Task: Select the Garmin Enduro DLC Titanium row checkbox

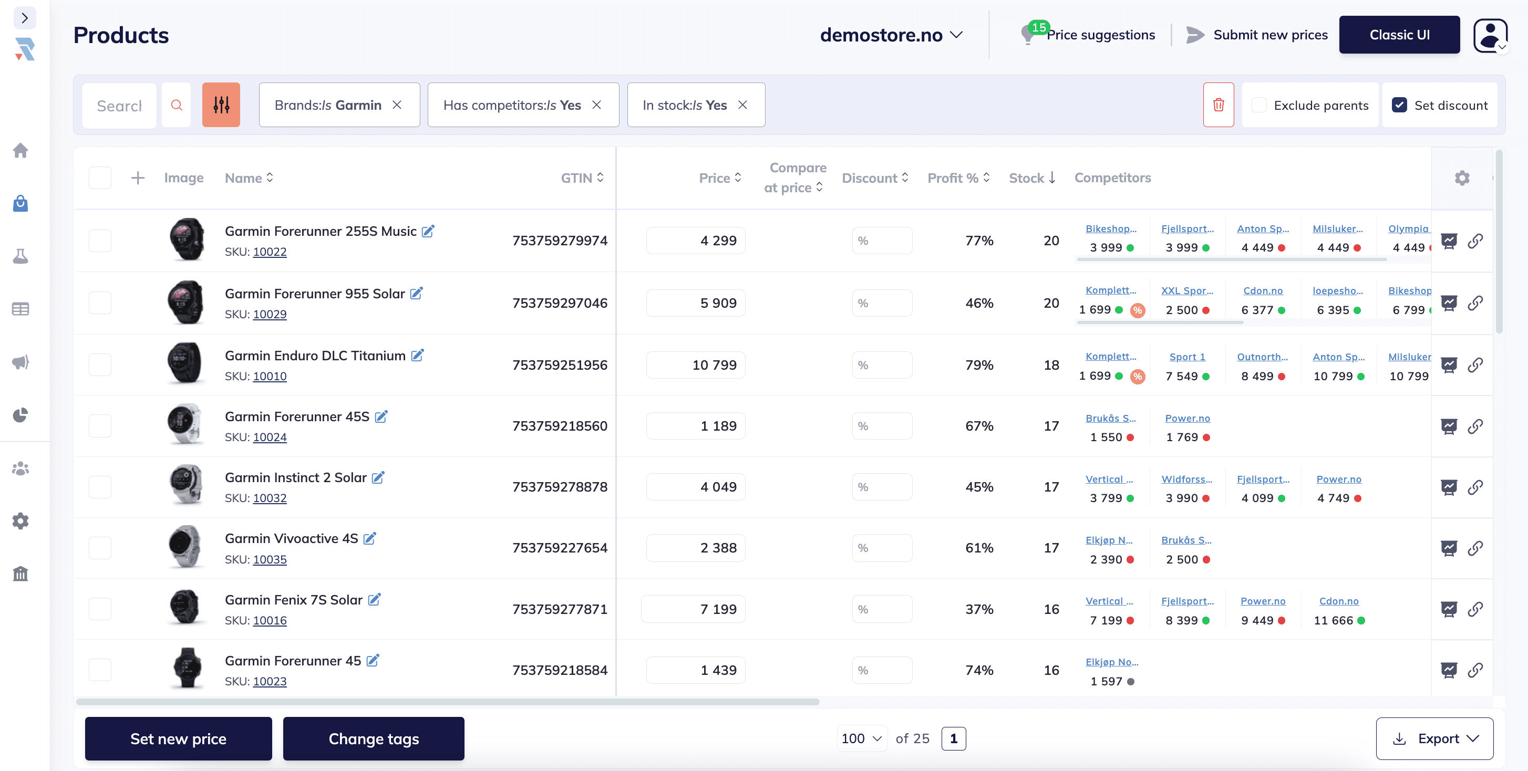Action: [x=100, y=364]
